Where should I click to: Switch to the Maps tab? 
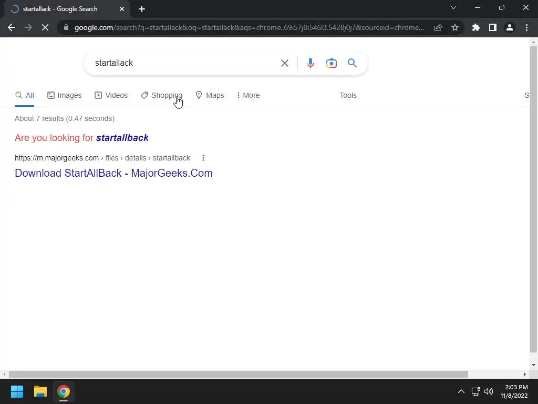(210, 95)
